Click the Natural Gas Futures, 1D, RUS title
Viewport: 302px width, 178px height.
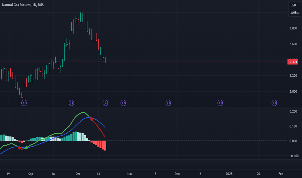click(23, 5)
